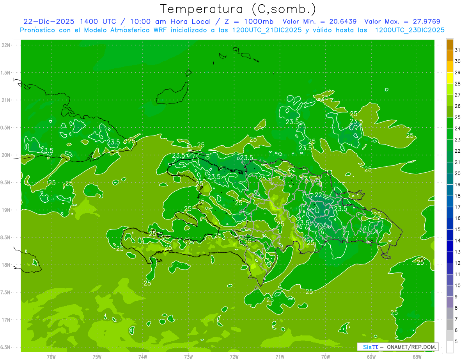Click the "68W" longitude label

pos(417,357)
